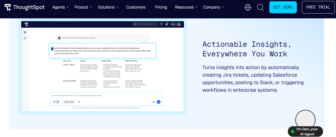The width and height of the screenshot is (336, 137).
Task: Expand the Product navigation menu
Action: 83,7
